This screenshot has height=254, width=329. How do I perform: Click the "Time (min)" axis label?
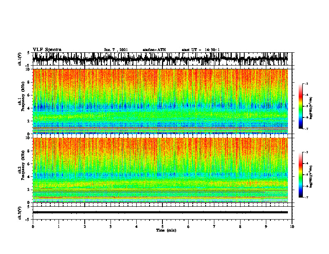coord(166,230)
